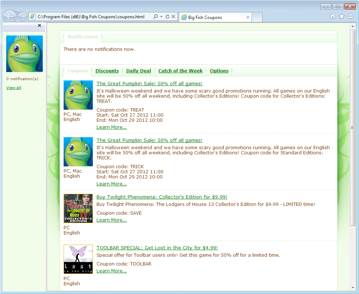359x294 pixels.
Task: Switch to the Discounts tab
Action: click(x=107, y=71)
